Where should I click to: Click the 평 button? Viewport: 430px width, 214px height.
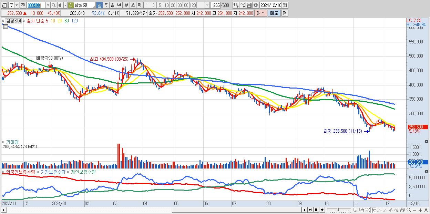pos(285,13)
